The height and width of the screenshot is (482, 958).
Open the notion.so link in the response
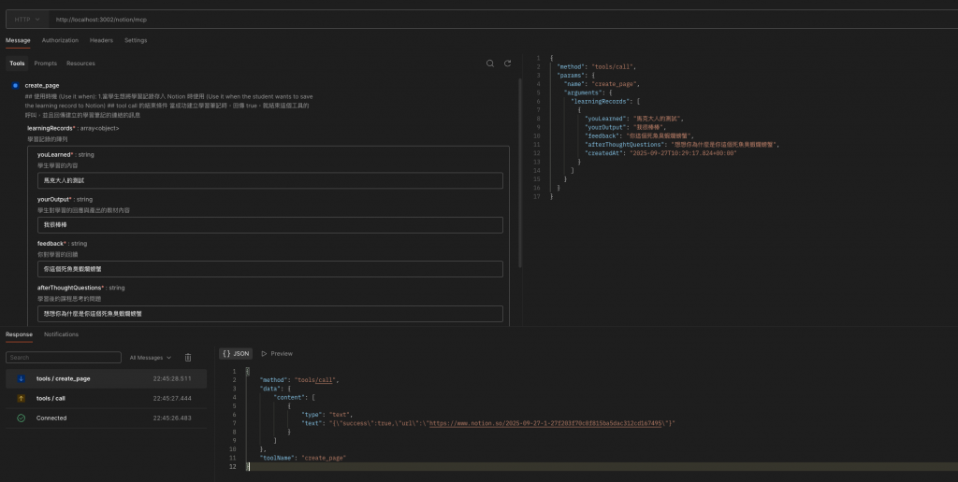(x=546, y=423)
